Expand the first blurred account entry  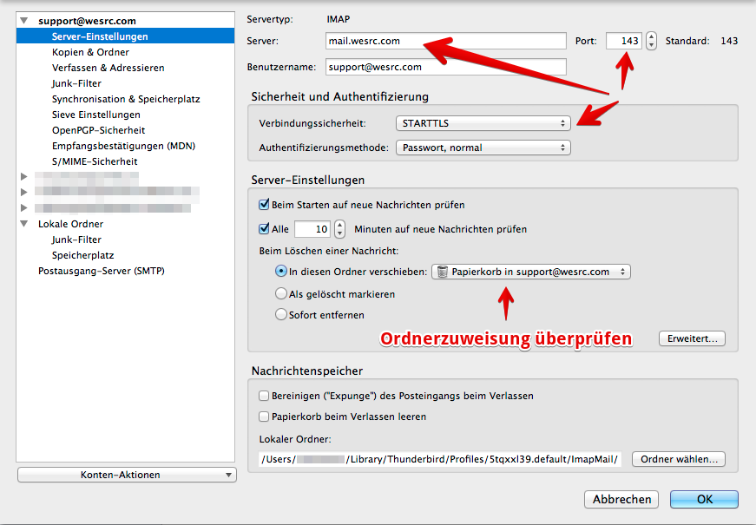point(23,176)
